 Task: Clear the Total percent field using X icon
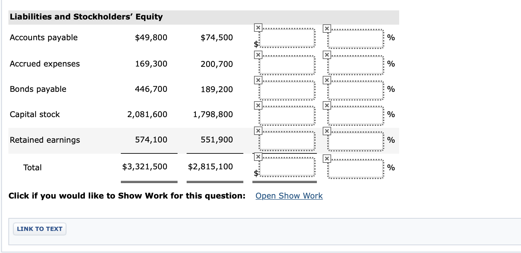(327, 159)
